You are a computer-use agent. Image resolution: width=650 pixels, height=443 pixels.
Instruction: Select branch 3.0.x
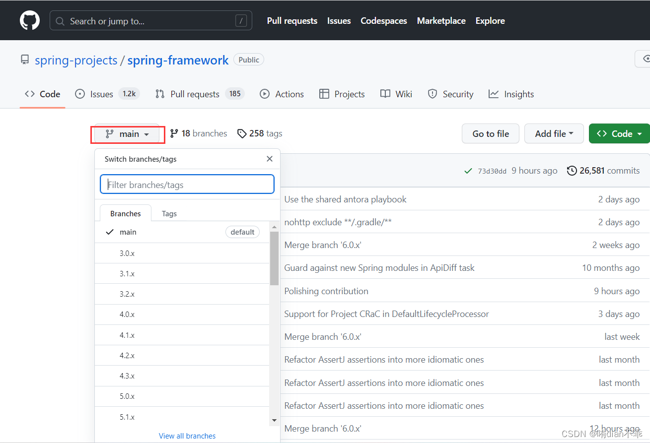(x=182, y=253)
